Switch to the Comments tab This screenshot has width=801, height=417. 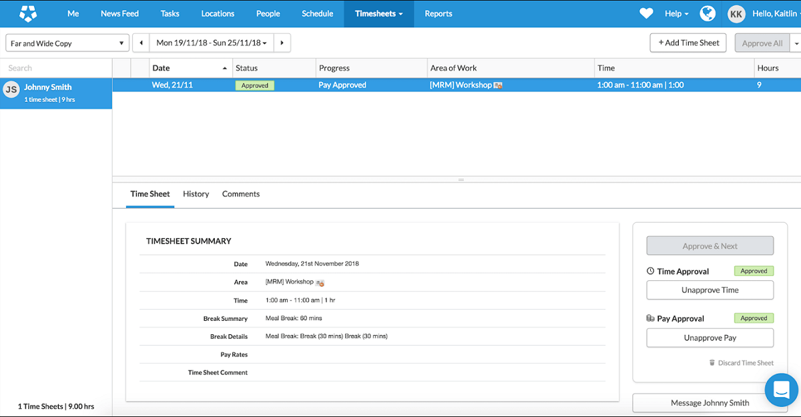point(241,194)
